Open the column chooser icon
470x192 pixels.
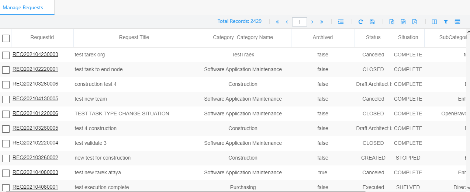tap(434, 22)
